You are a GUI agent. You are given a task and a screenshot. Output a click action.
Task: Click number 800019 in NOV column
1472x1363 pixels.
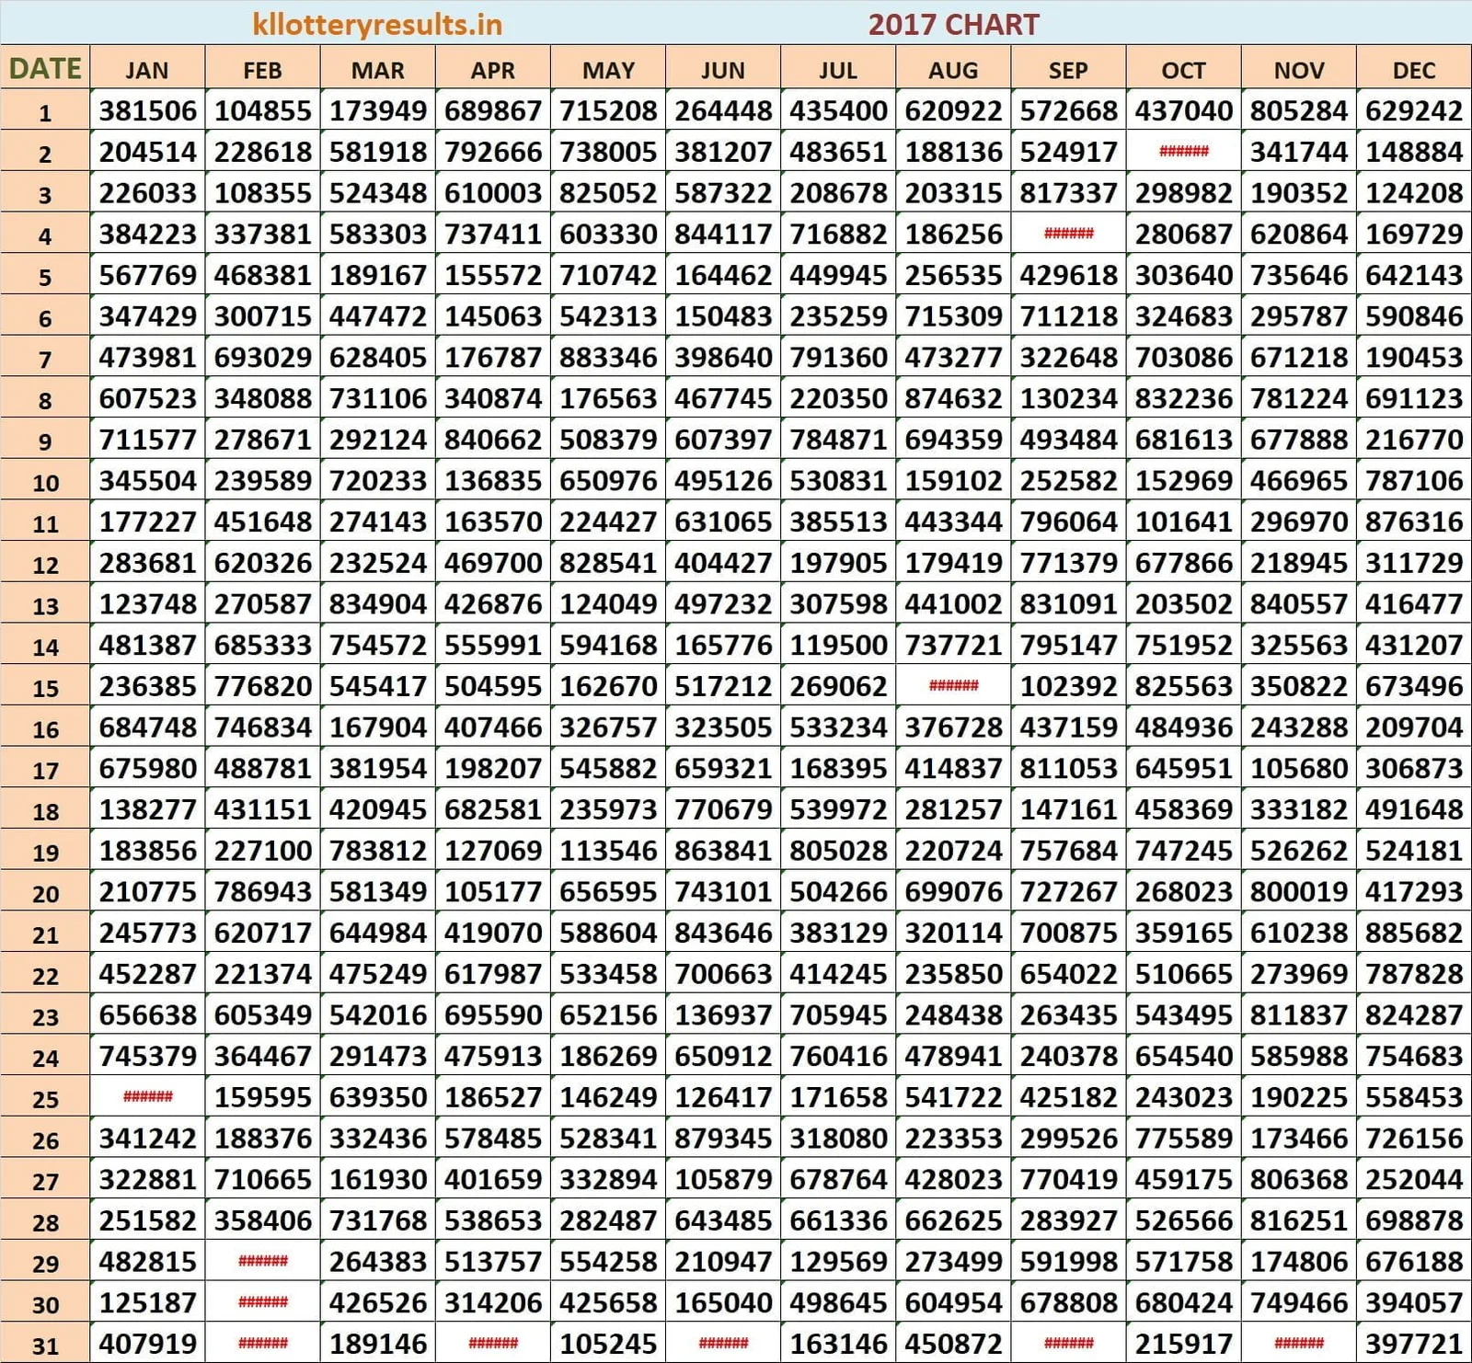point(1298,892)
